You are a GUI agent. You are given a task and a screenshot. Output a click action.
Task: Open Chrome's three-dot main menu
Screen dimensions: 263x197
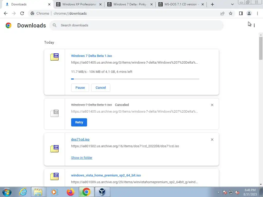[257, 13]
